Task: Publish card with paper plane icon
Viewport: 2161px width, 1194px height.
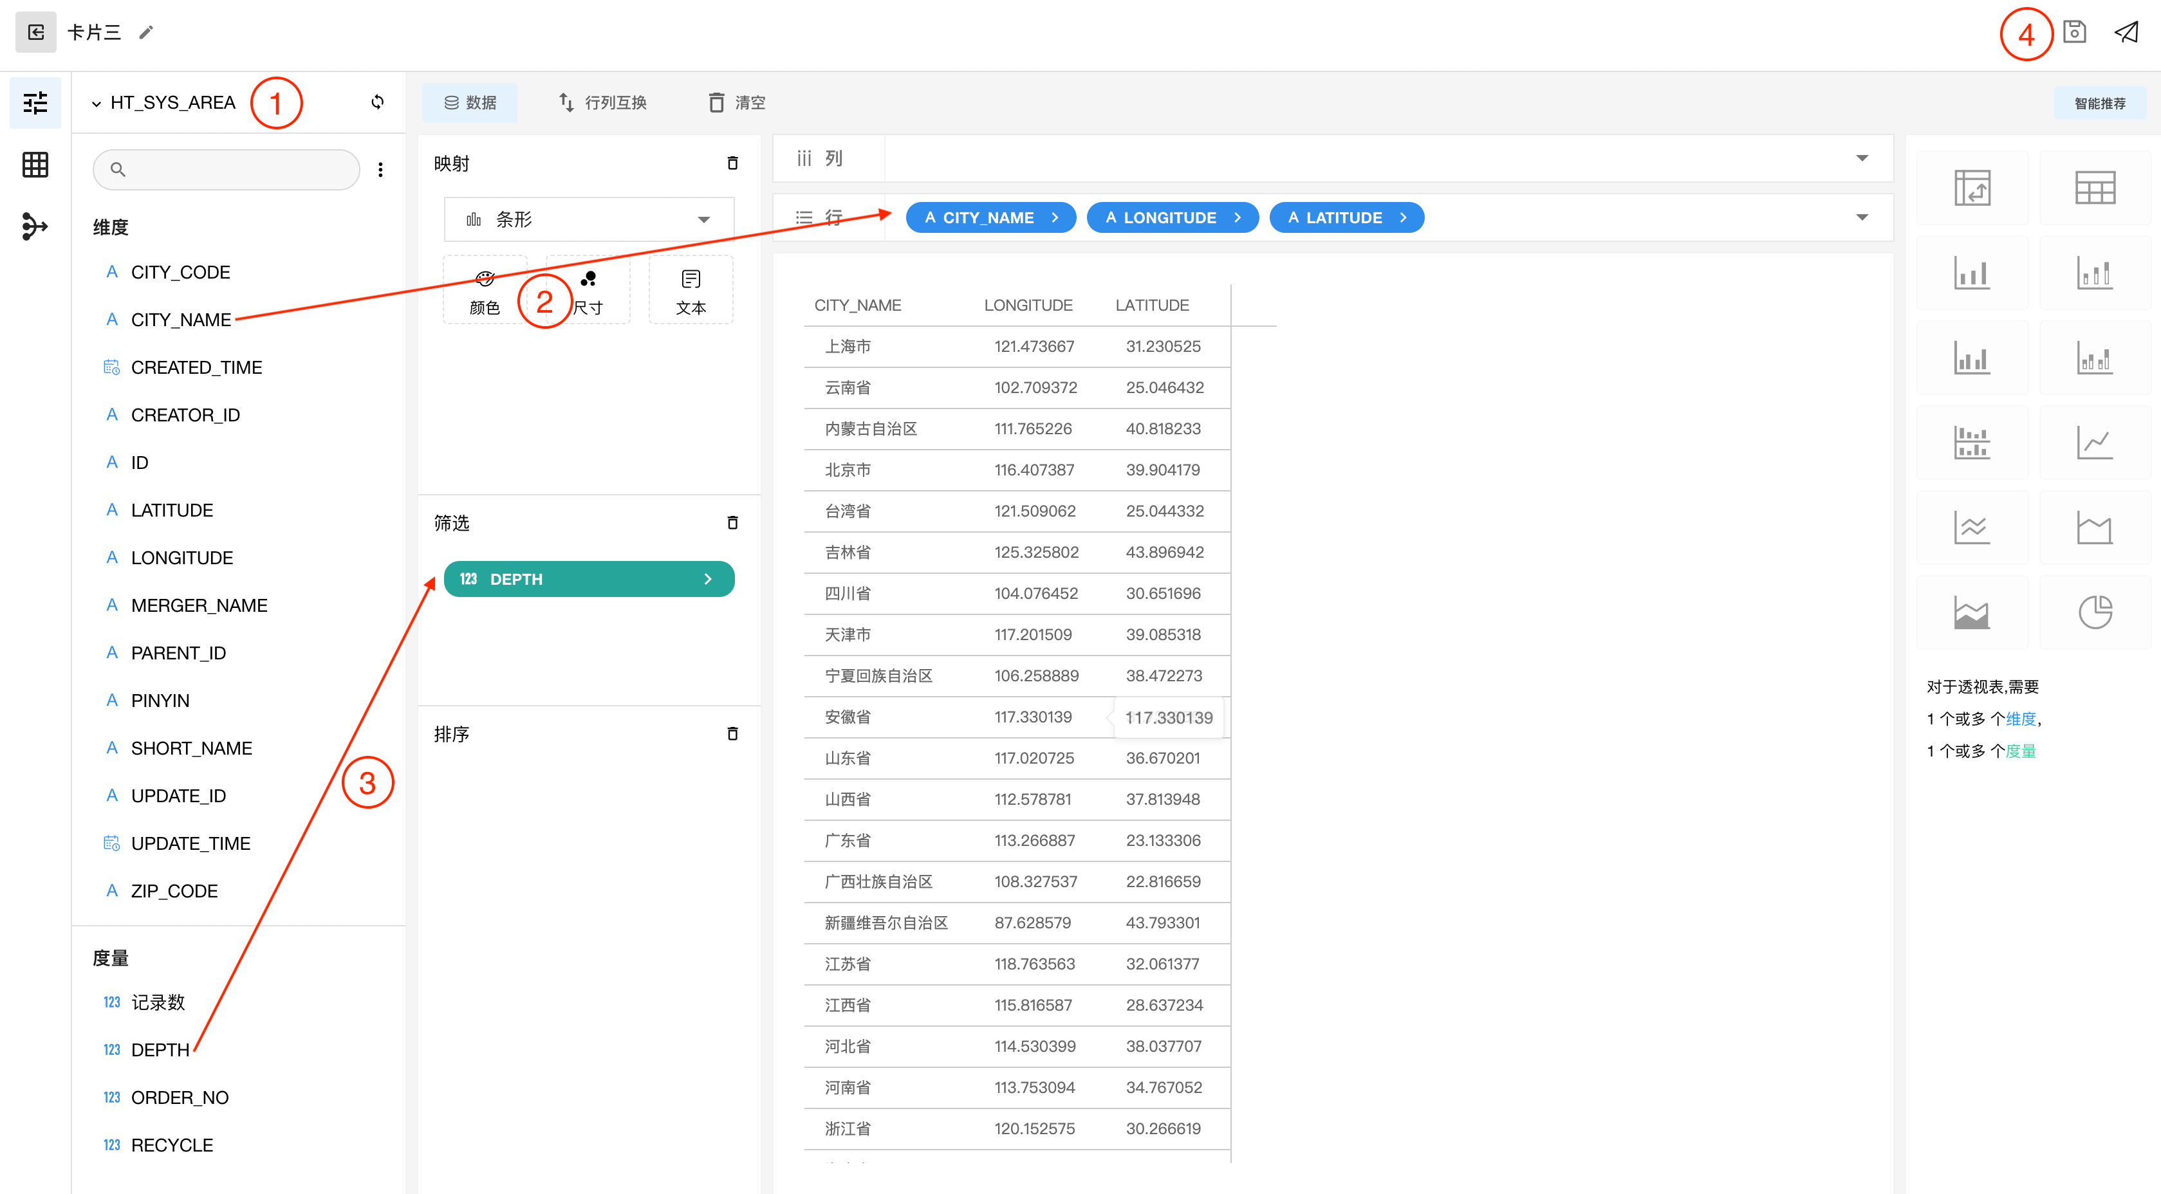Action: coord(2126,33)
